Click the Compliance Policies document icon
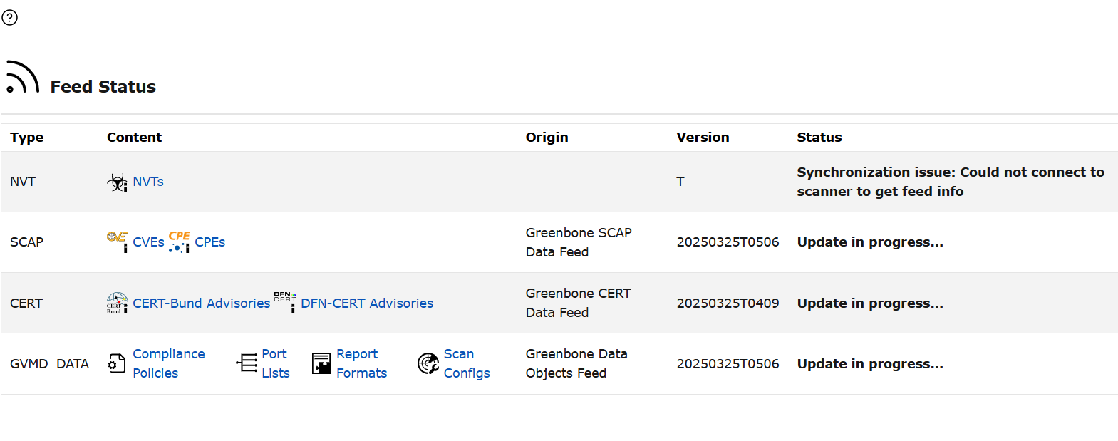Screen dimensions: 1118x441 [117, 363]
